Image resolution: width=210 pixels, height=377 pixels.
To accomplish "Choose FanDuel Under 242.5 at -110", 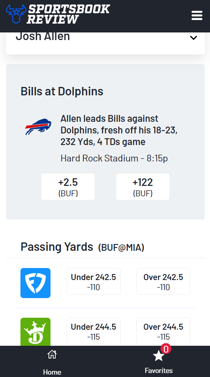I will [93, 281].
